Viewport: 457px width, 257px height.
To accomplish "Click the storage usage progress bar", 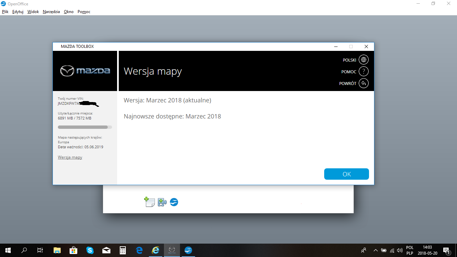I will click(85, 127).
